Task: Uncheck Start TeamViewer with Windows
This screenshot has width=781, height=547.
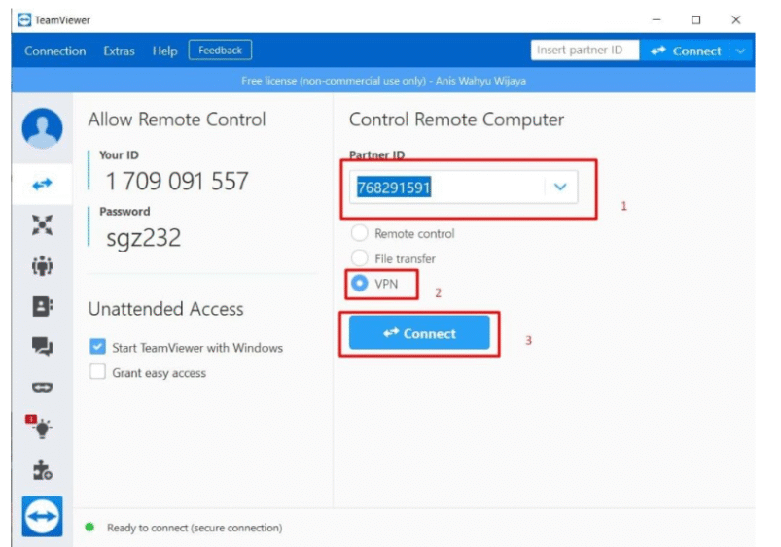Action: (97, 347)
